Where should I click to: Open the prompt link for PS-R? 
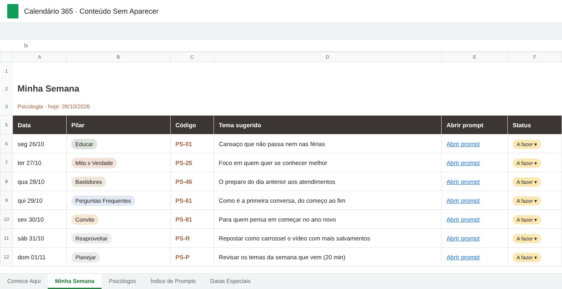(x=463, y=238)
